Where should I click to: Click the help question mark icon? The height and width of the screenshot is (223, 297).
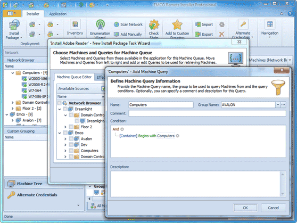point(290,13)
